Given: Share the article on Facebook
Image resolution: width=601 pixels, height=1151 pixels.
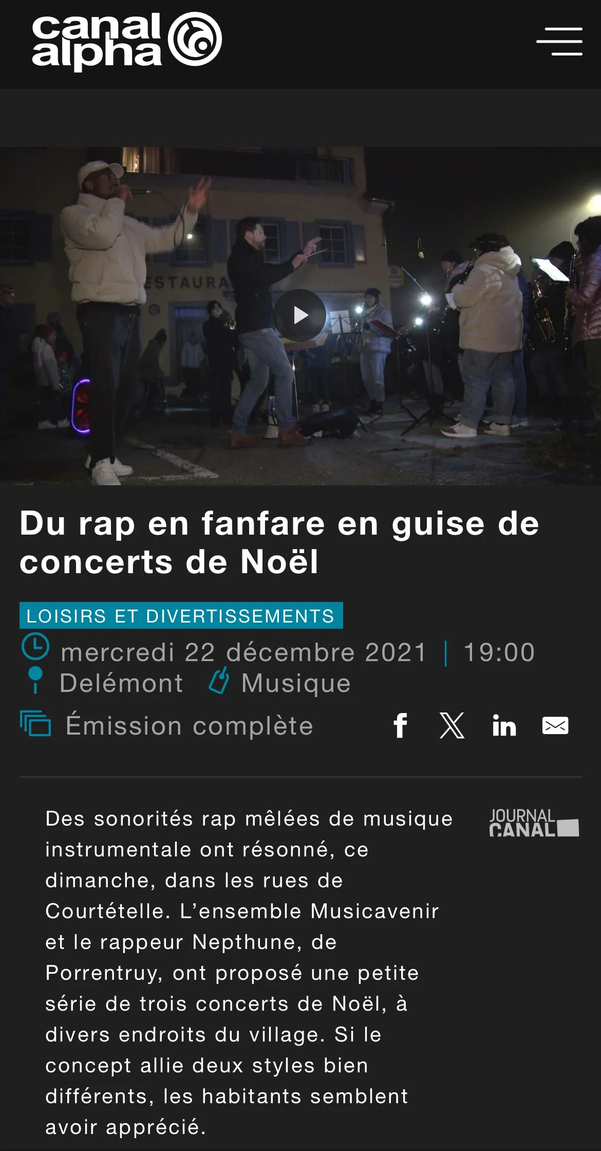Looking at the screenshot, I should click(401, 725).
